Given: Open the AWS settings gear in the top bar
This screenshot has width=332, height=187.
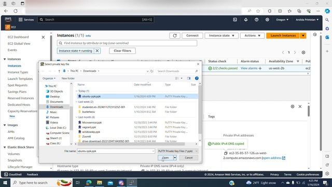Looking at the screenshot, I should point(267,20).
